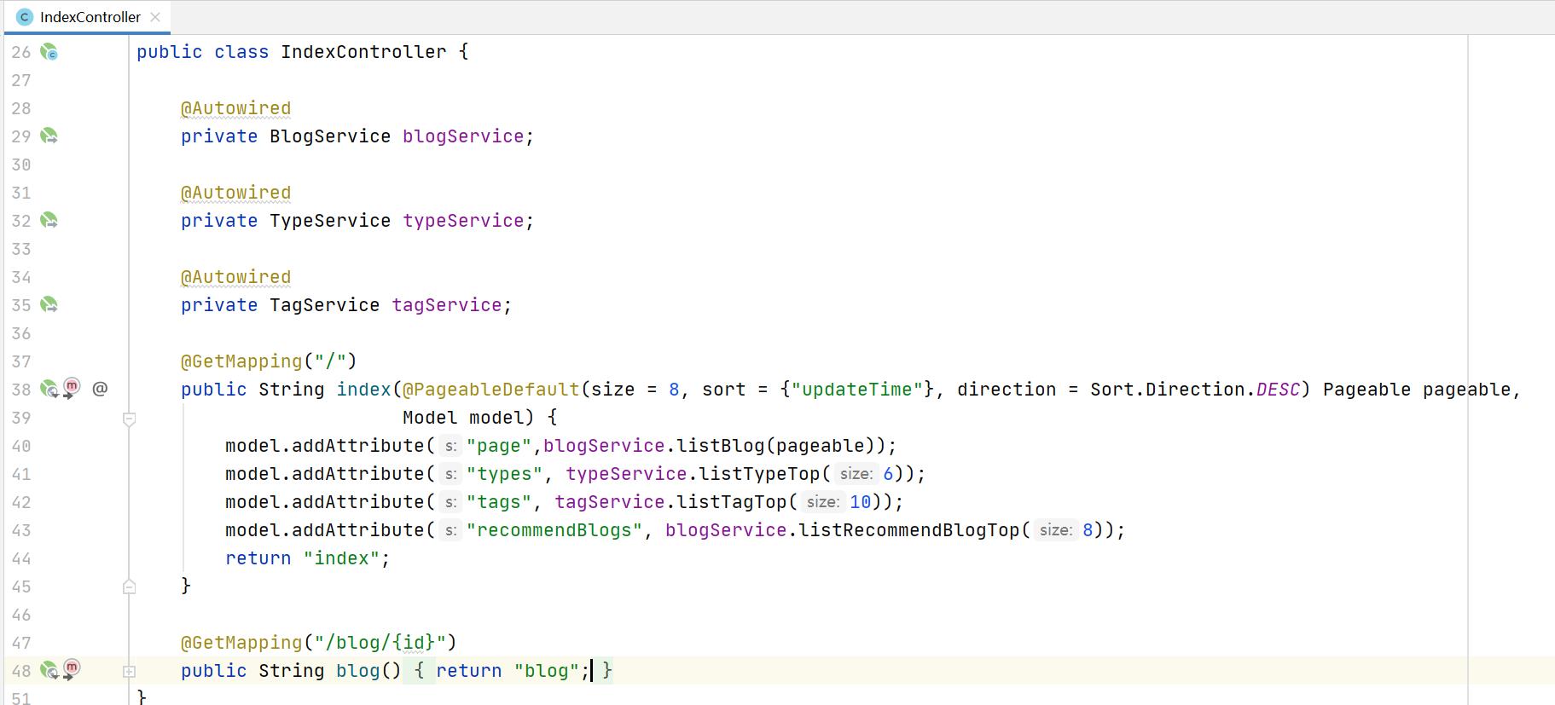Click the number 8 in size = 8

point(674,390)
